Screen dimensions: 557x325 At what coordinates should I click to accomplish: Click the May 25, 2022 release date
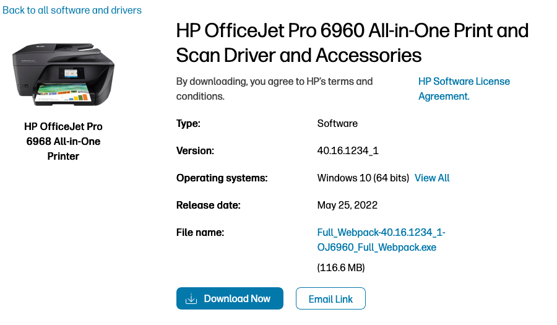click(x=347, y=205)
